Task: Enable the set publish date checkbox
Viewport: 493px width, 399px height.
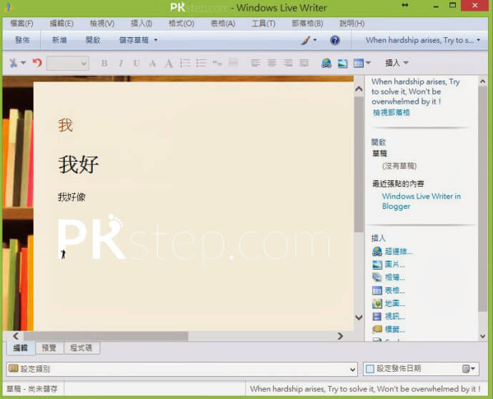Action: pos(370,368)
